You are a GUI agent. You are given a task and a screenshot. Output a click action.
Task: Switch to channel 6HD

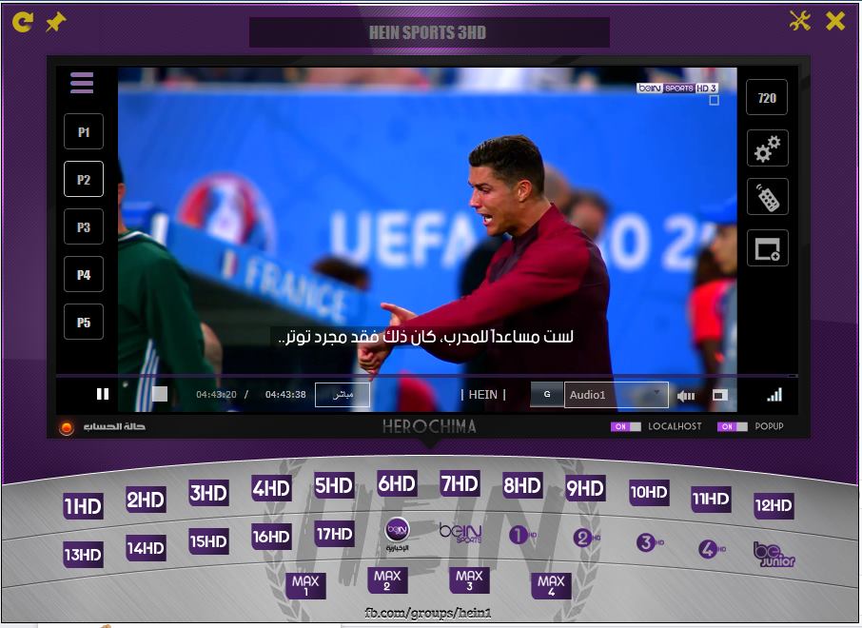pos(397,484)
